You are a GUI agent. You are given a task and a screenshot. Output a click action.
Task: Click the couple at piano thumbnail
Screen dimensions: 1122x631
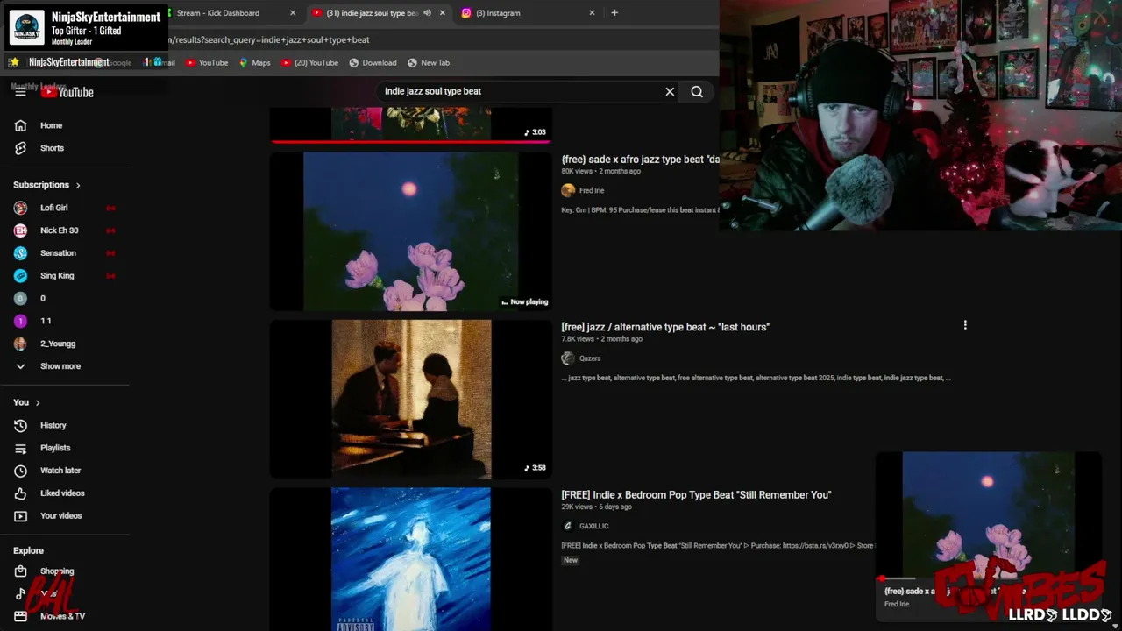point(410,399)
